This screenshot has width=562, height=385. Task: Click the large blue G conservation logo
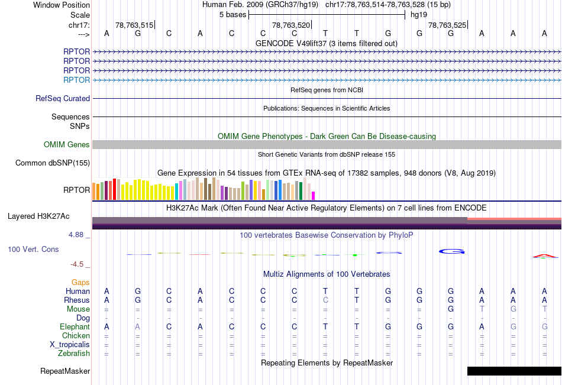coord(451,252)
